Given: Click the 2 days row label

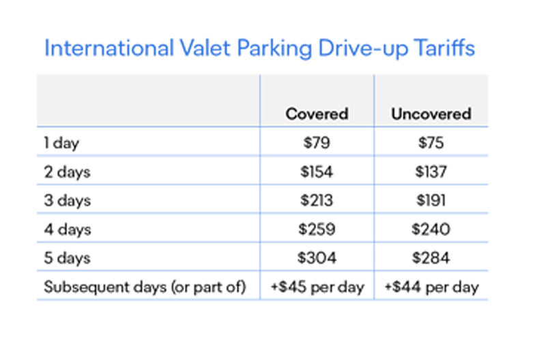Looking at the screenshot, I should tap(67, 172).
